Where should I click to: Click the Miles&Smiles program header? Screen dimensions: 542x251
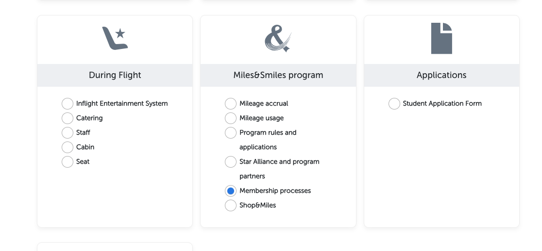[x=278, y=75]
